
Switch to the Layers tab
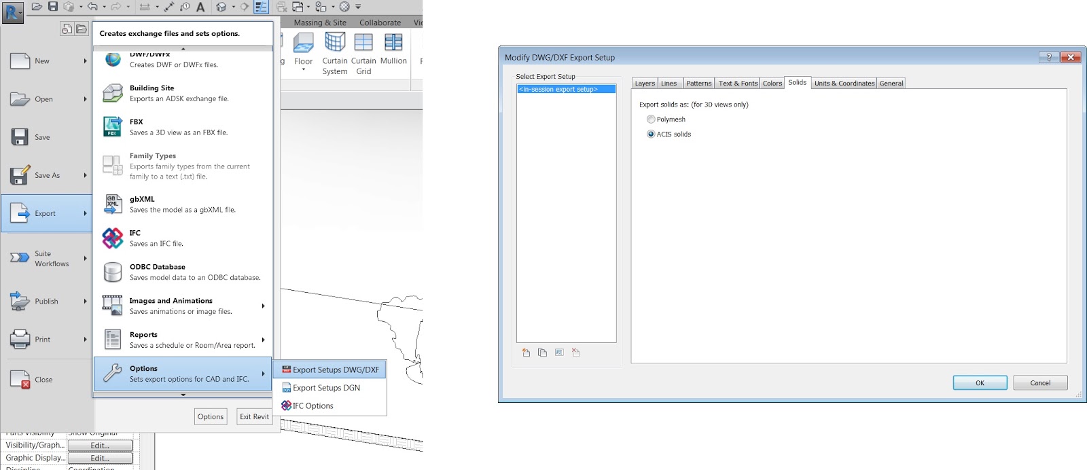[x=645, y=83]
